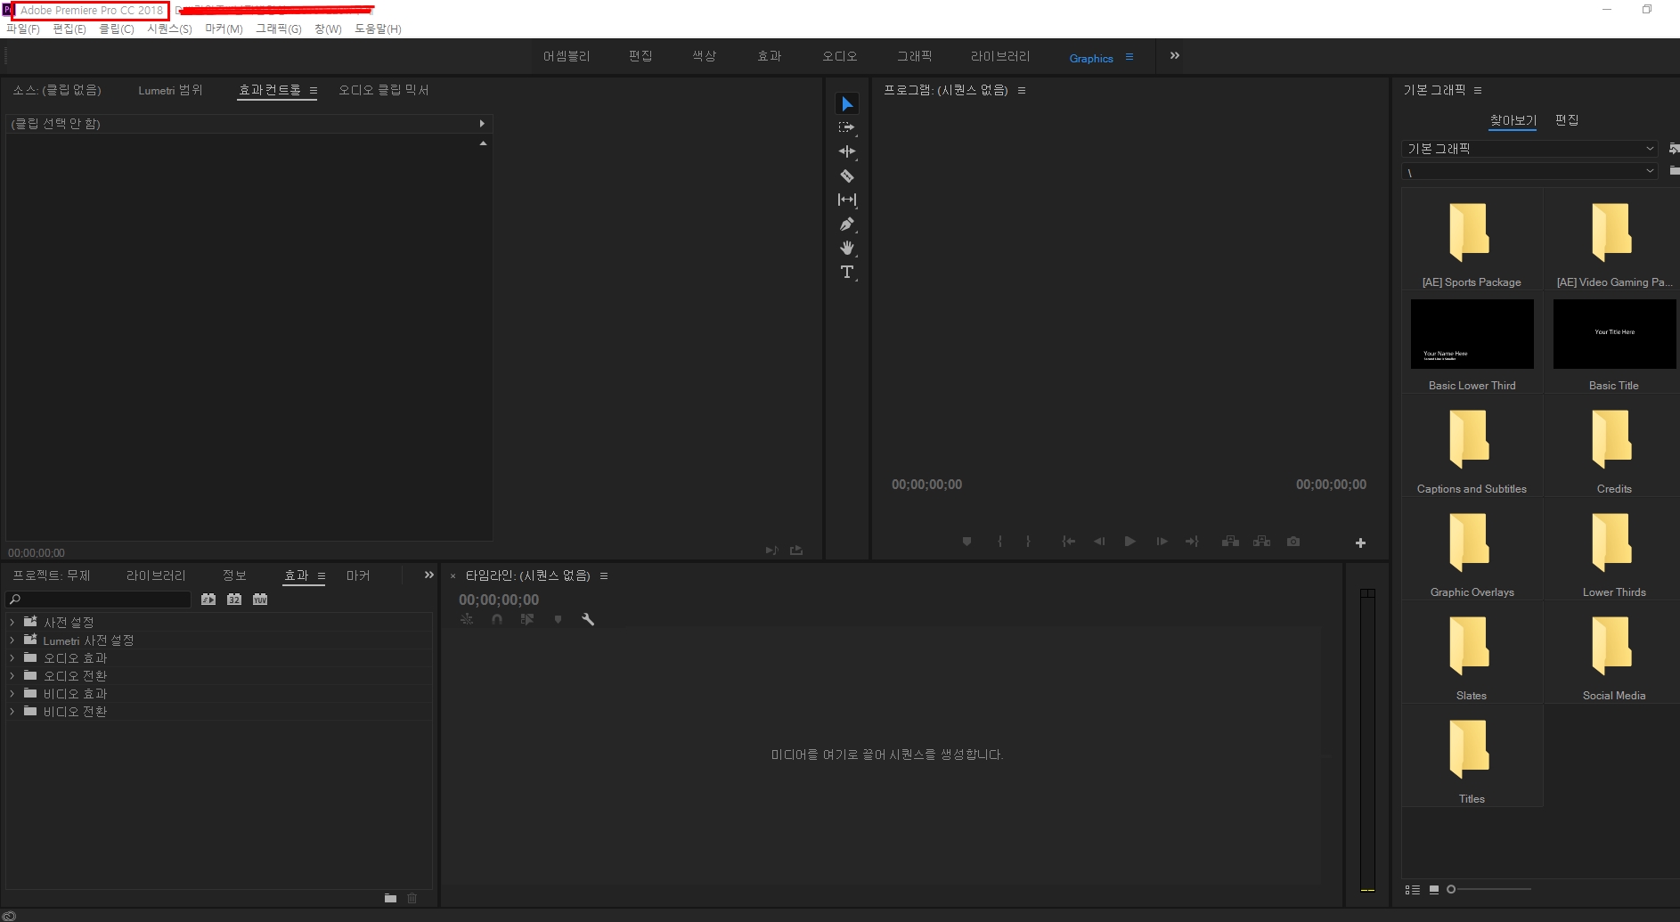Viewport: 1680px width, 922px height.
Task: Select the Selection tool arrow
Action: tap(847, 104)
